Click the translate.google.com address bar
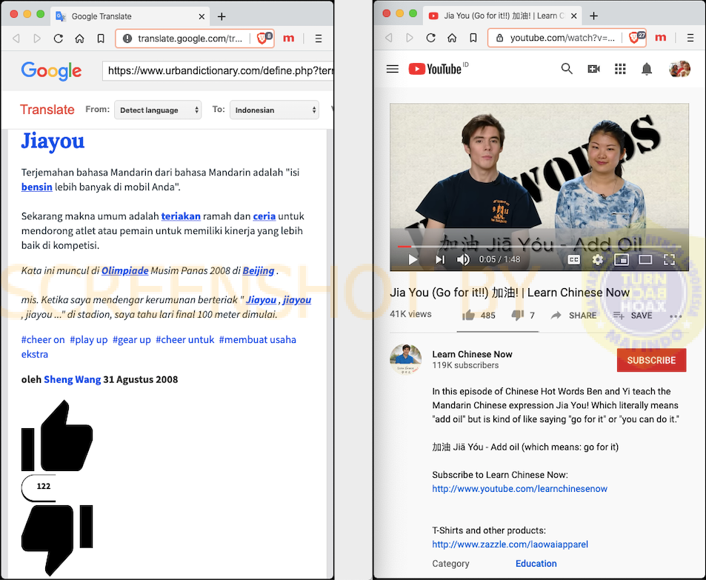 (189, 39)
